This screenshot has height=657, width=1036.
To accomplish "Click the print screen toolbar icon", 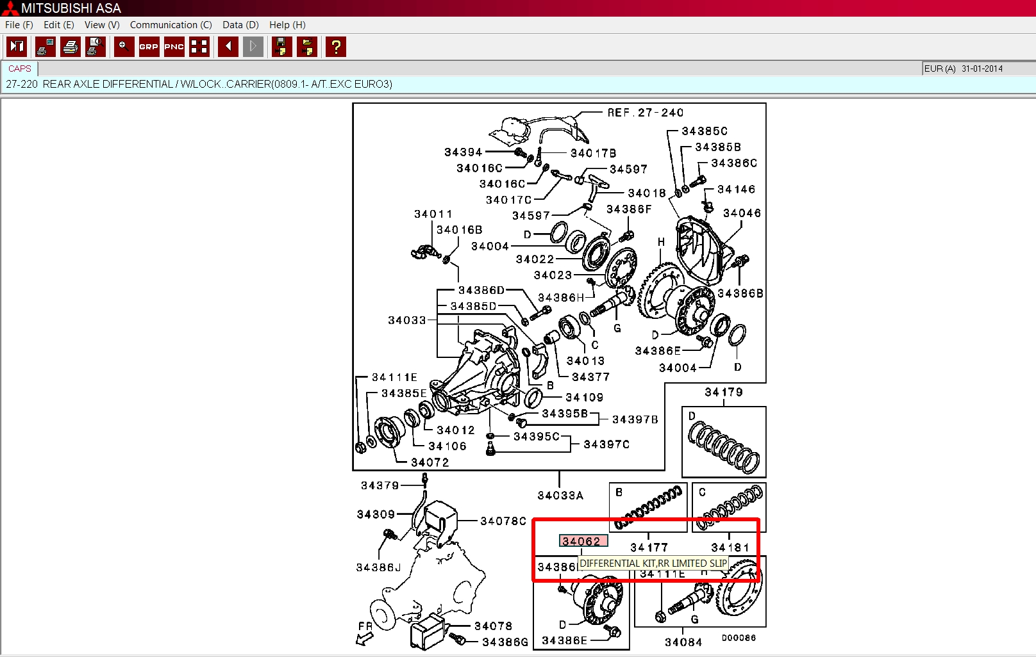I will point(46,47).
